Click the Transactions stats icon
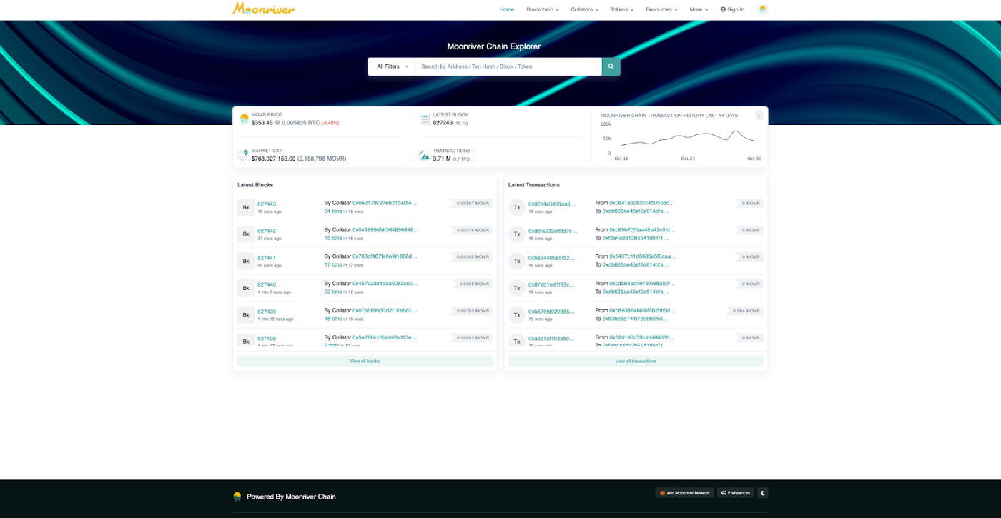The image size is (1001, 518). (x=424, y=155)
